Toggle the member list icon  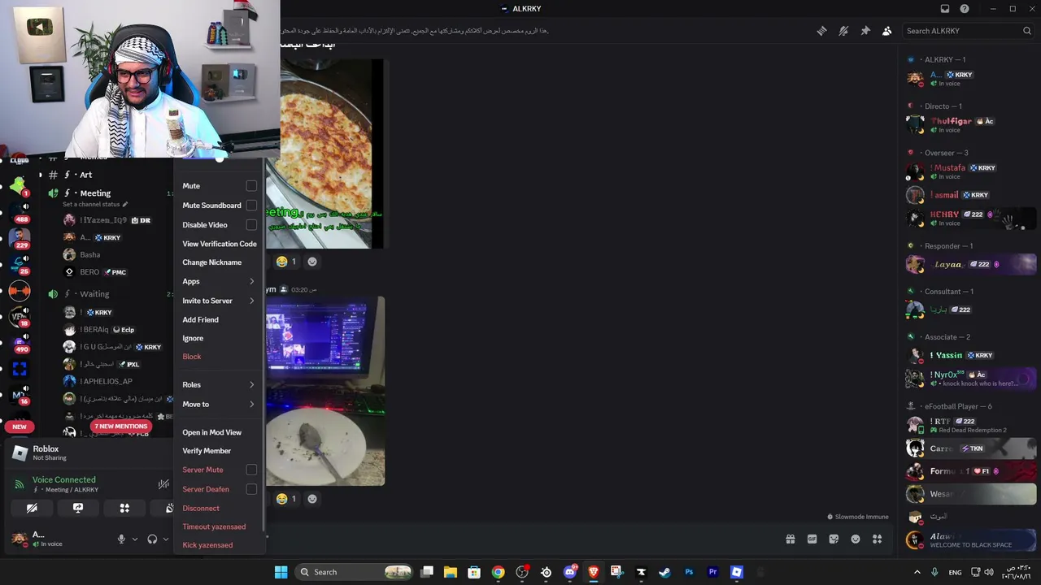(887, 31)
